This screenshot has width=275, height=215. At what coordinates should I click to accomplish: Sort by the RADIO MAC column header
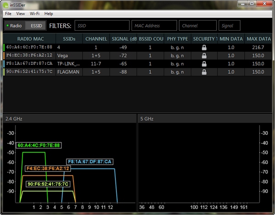coord(29,39)
